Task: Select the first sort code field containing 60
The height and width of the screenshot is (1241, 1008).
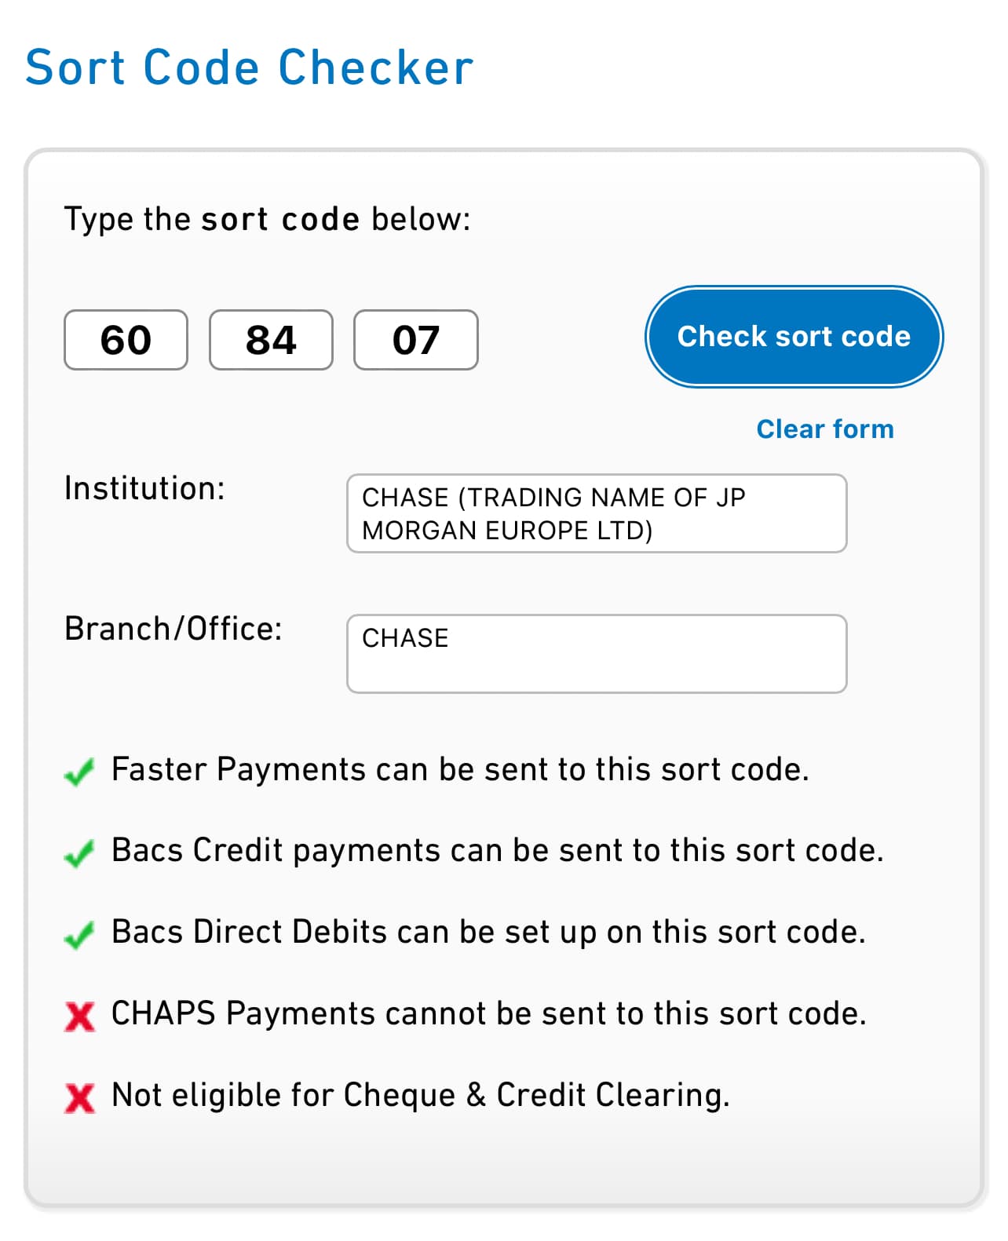Action: tap(126, 340)
